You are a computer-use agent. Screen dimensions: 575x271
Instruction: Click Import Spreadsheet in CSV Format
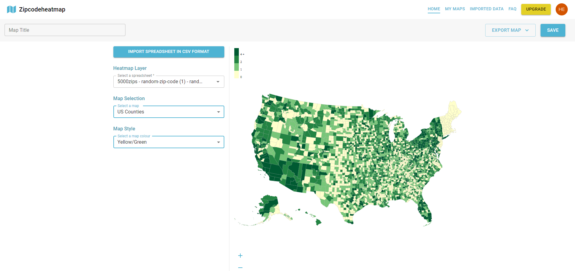pos(169,52)
